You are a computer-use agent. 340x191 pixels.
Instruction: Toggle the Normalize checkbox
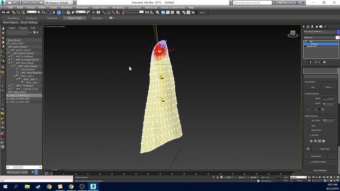[310, 135]
